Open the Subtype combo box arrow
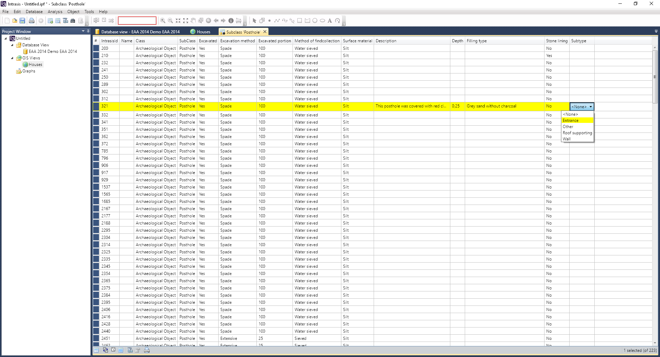This screenshot has height=357, width=660. 591,107
